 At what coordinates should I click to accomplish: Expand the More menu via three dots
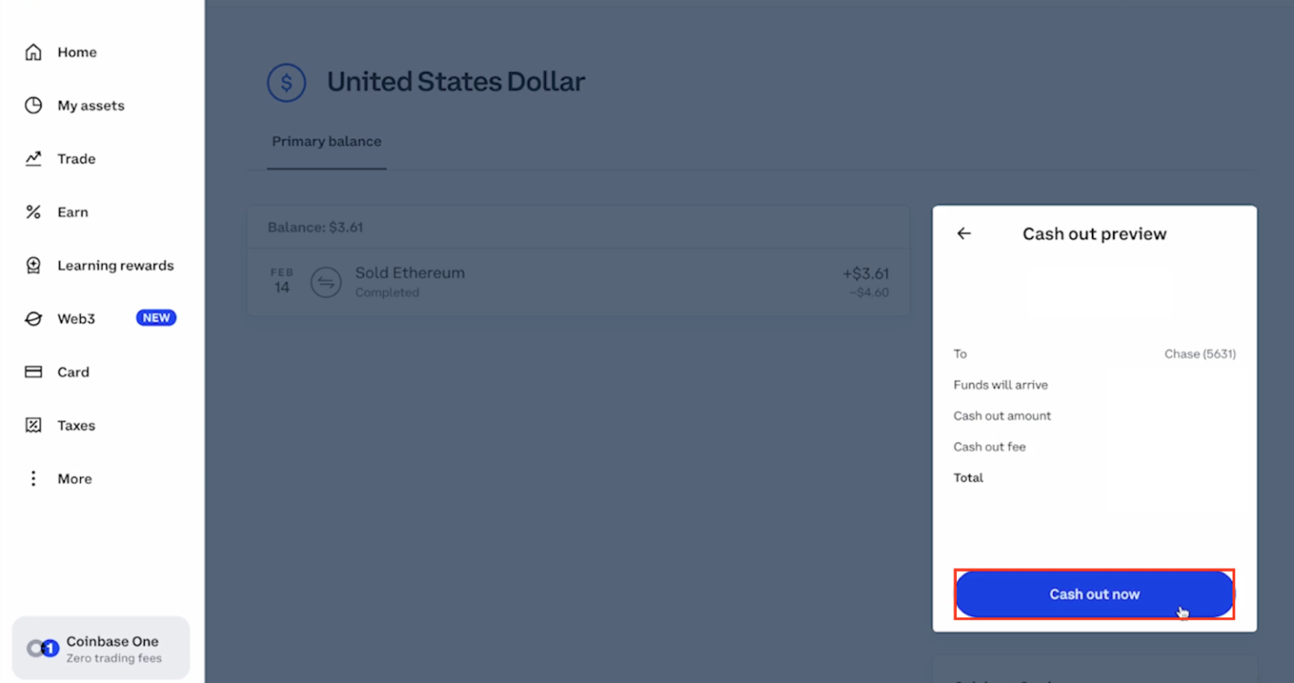(x=33, y=478)
